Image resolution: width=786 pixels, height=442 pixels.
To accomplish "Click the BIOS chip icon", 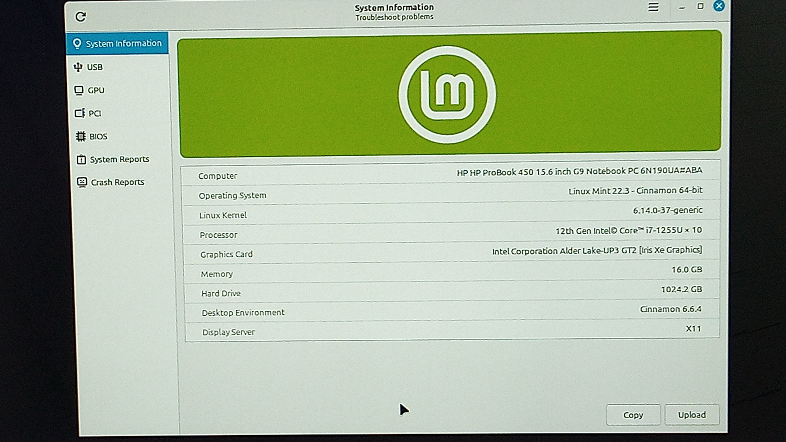I will tap(81, 137).
